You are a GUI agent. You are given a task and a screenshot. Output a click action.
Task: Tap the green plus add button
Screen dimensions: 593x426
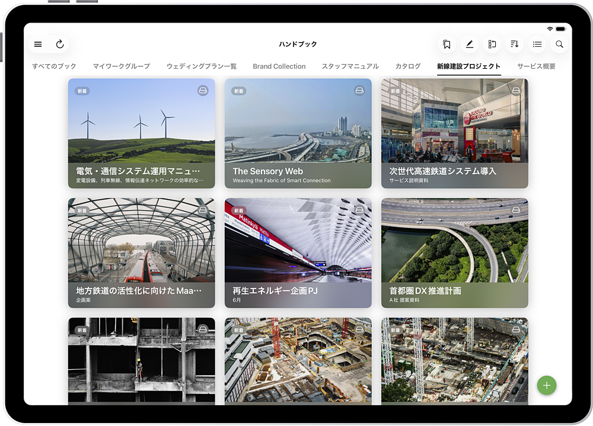tap(546, 385)
